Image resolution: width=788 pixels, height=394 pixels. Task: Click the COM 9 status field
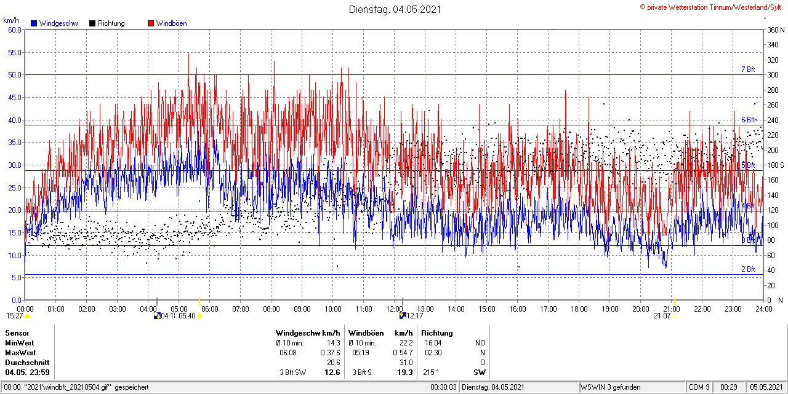point(699,387)
